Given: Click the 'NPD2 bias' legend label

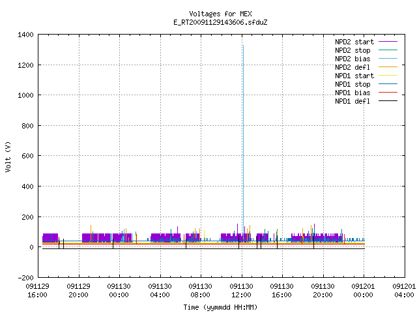Looking at the screenshot, I should (x=352, y=59).
